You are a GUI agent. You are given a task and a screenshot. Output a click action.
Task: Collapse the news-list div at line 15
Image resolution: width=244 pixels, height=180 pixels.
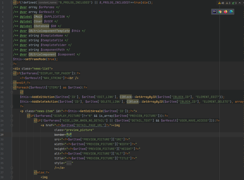12,68
